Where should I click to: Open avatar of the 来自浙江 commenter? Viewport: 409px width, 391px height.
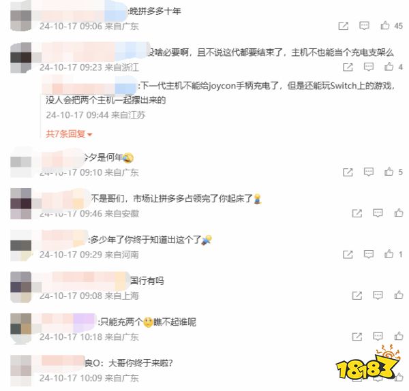[x=21, y=58]
